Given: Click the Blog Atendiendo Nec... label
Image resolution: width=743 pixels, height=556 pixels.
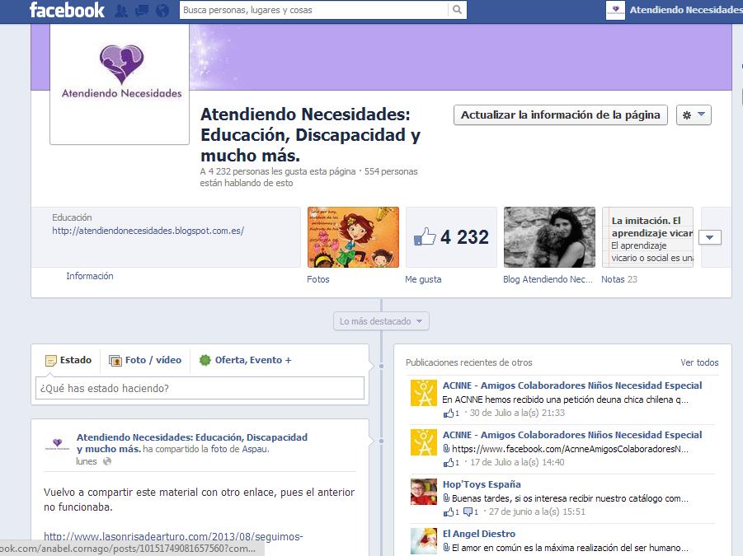Looking at the screenshot, I should [548, 279].
